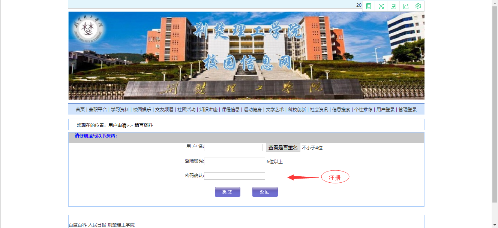Open 用户登录 in the navigation bar
Image resolution: width=498 pixels, height=228 pixels.
point(385,110)
